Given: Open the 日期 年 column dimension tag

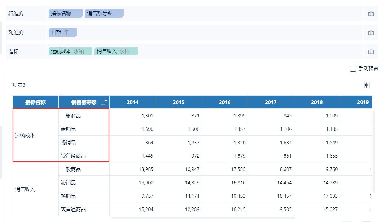Looking at the screenshot, I should (x=63, y=32).
